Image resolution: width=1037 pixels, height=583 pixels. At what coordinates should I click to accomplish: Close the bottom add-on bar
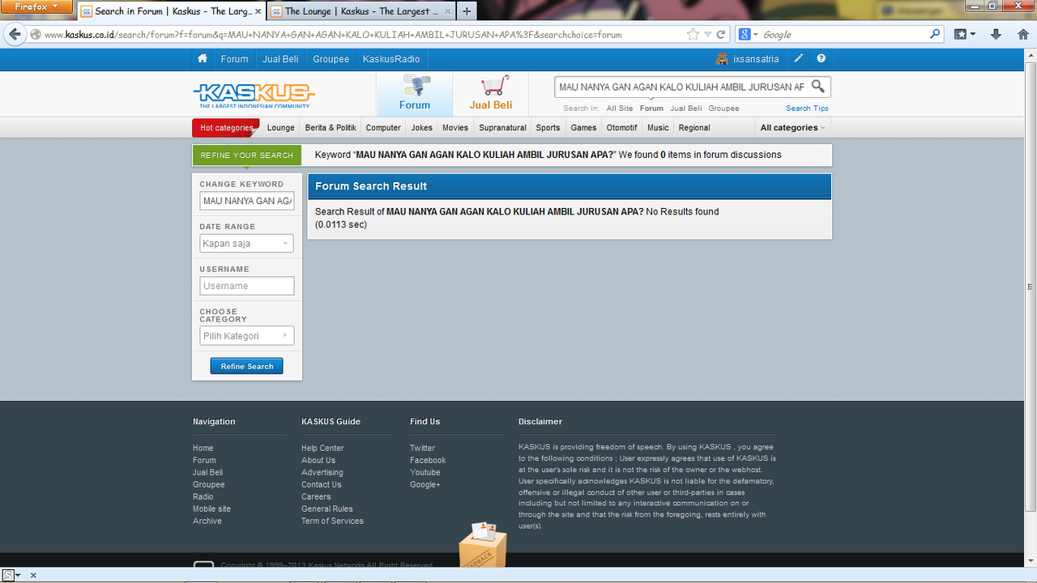point(33,575)
